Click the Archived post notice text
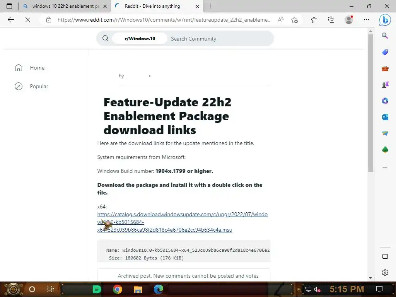This screenshot has width=396, height=297. coord(188,276)
